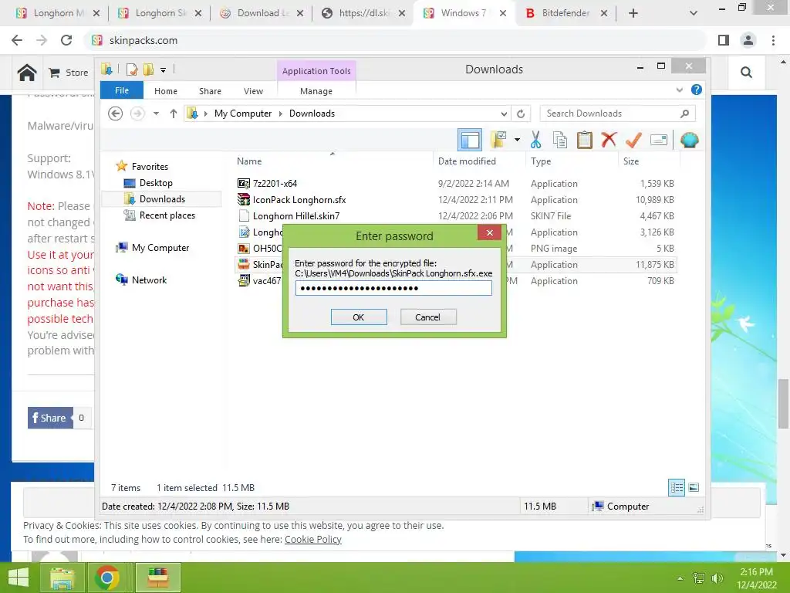Open the Manage ribbon tab
The height and width of the screenshot is (593, 790).
point(316,91)
